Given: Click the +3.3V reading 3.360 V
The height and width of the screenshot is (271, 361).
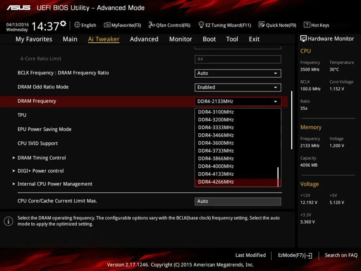Looking at the screenshot, I should 307,222.
